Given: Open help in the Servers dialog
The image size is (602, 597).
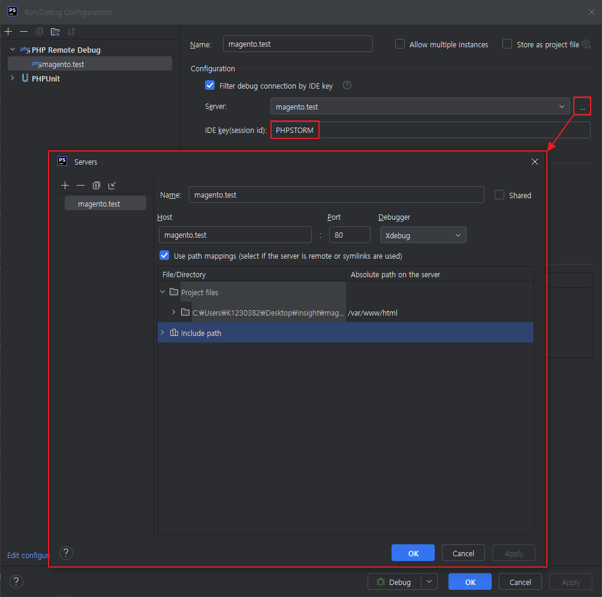Looking at the screenshot, I should point(66,553).
